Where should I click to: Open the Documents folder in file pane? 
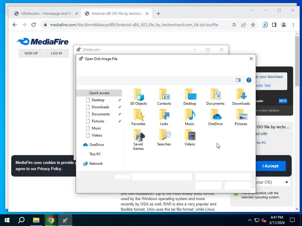pyautogui.click(x=215, y=97)
